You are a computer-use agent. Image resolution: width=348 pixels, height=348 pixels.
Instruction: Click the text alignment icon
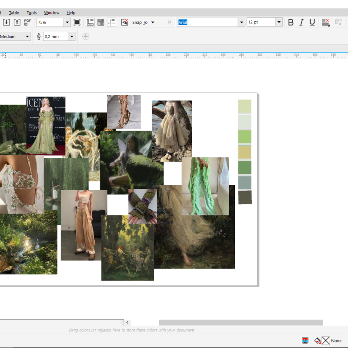click(325, 22)
